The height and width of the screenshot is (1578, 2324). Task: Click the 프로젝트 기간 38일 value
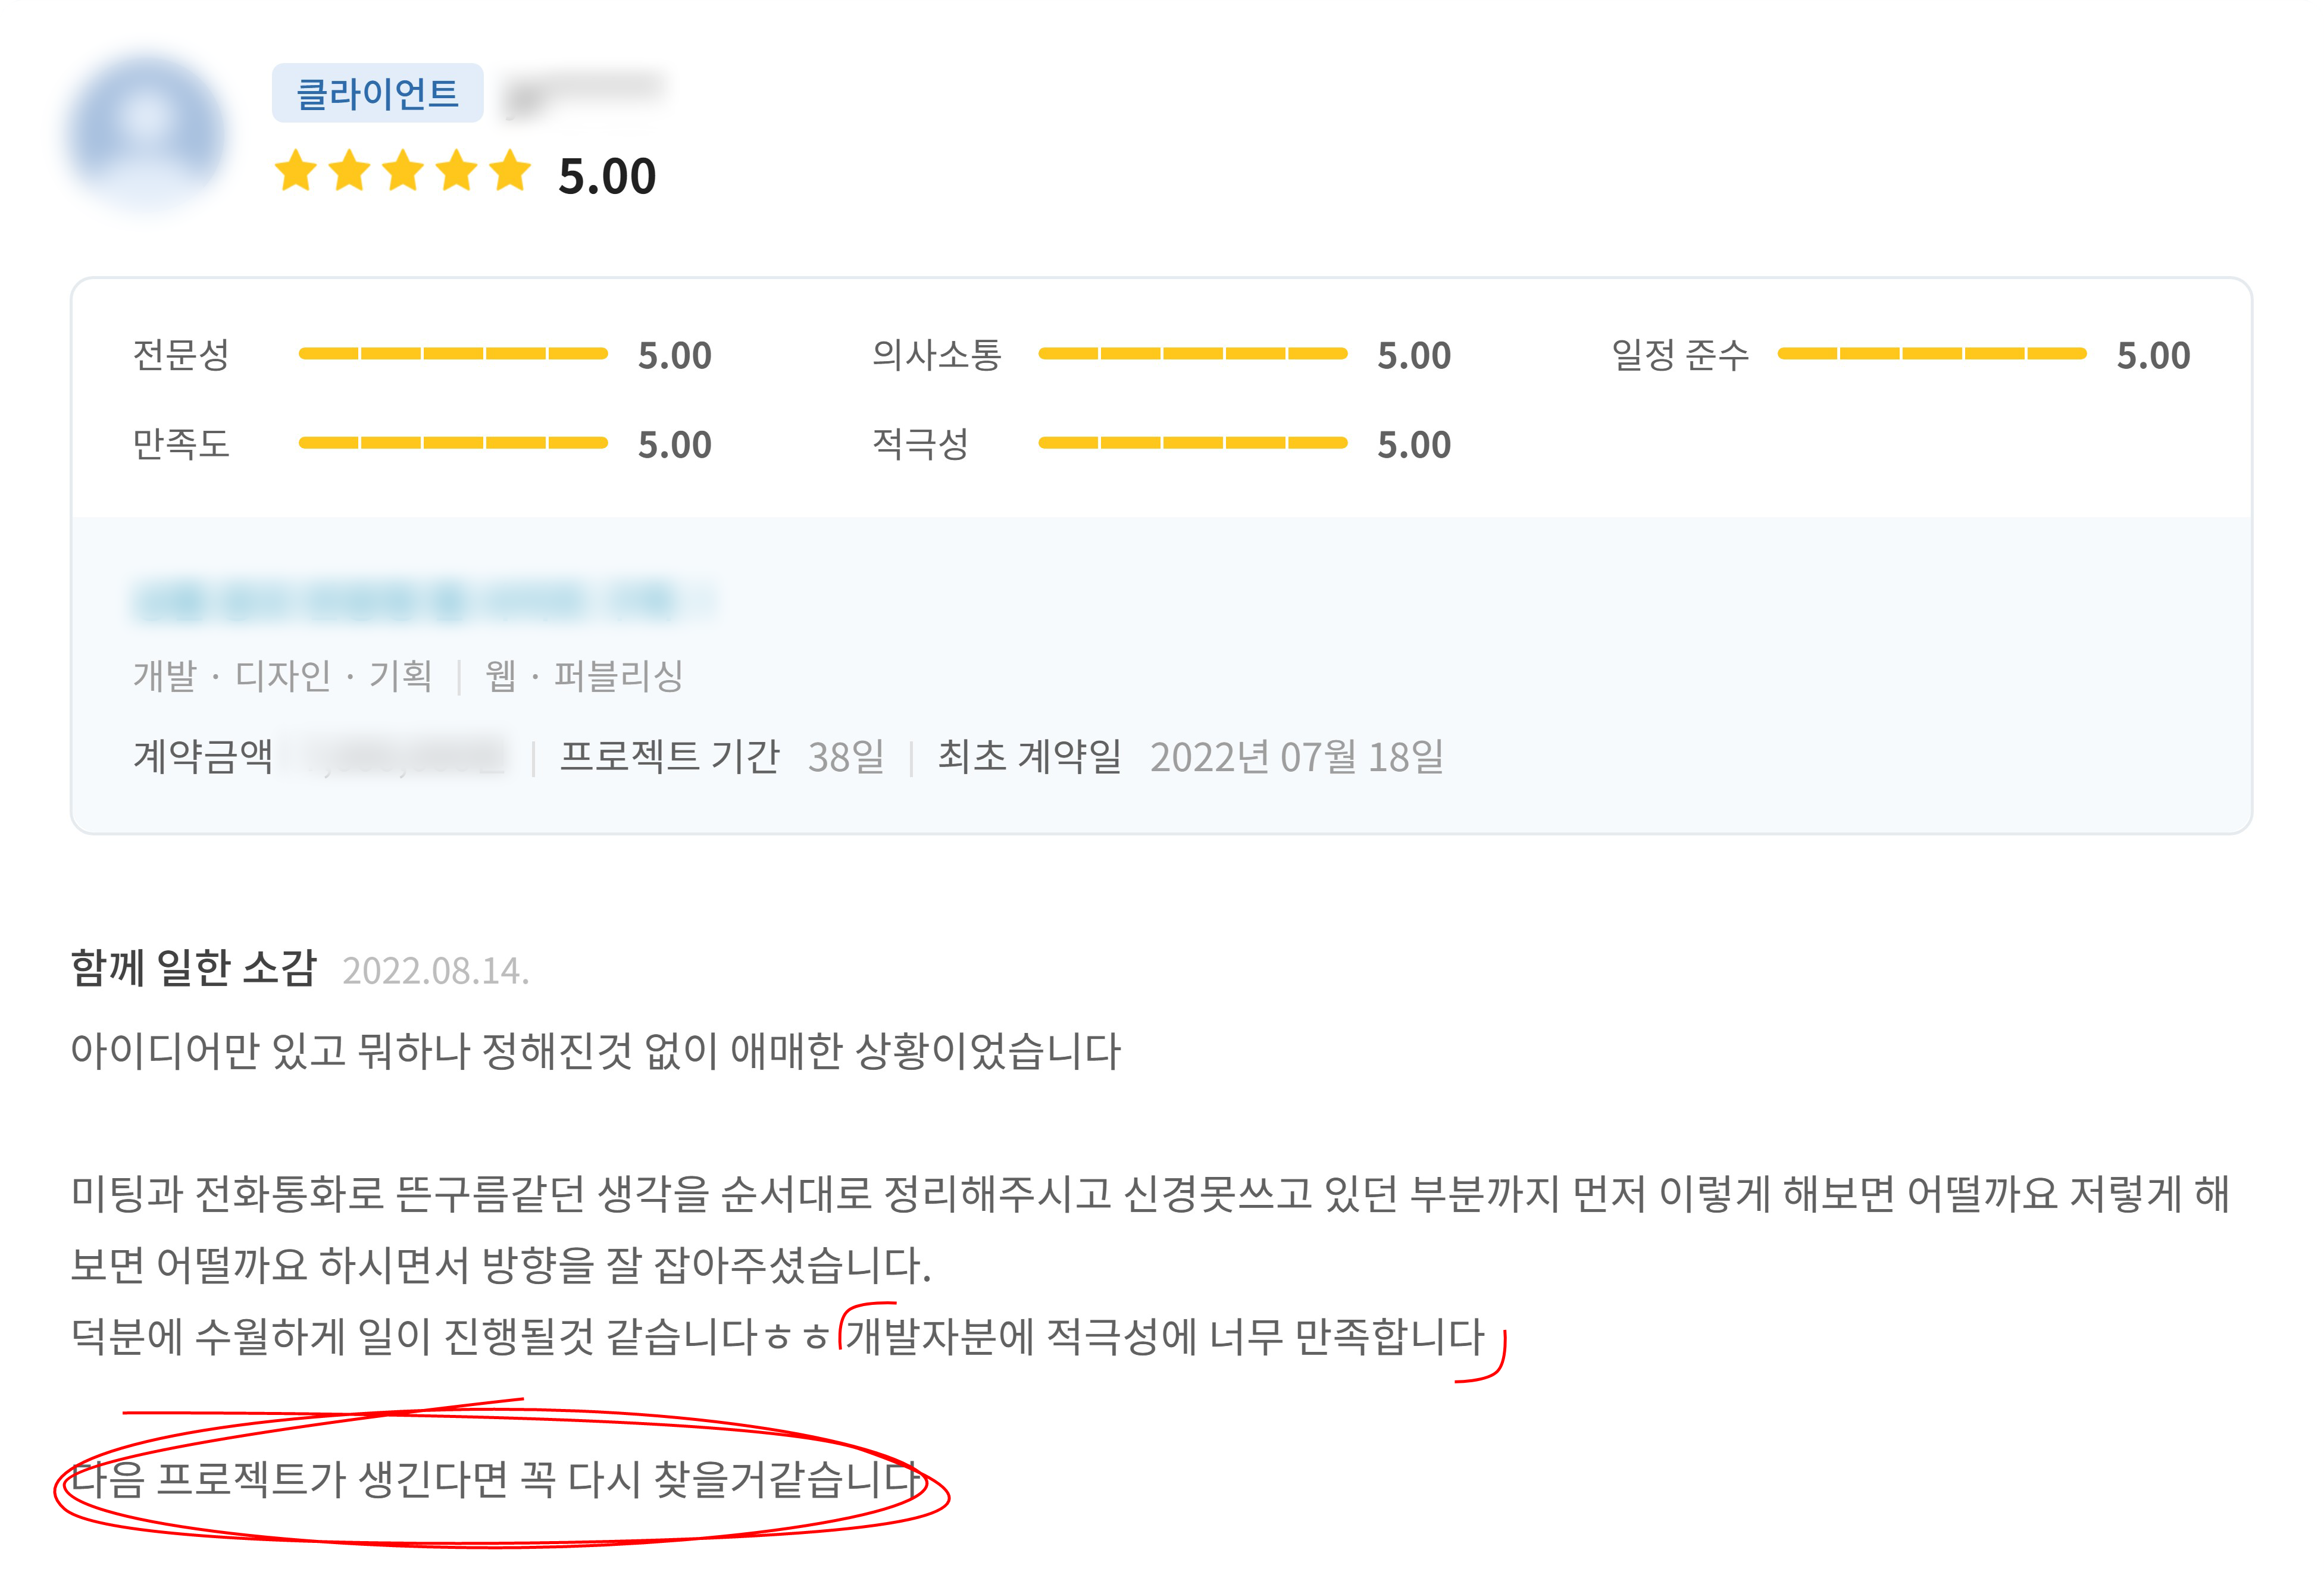tap(846, 757)
